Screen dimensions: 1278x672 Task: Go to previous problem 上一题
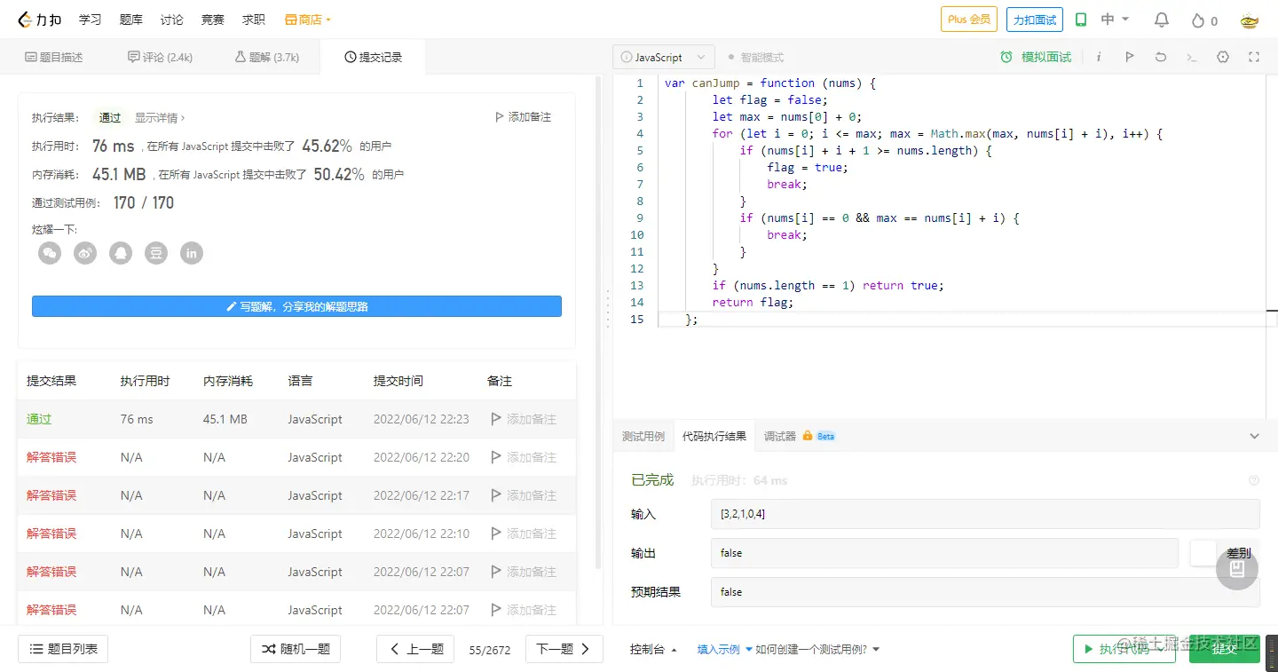(415, 649)
